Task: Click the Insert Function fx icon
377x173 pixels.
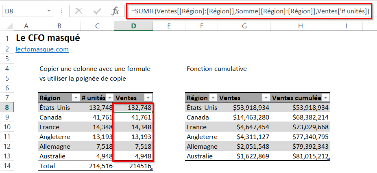Action: click(x=115, y=11)
